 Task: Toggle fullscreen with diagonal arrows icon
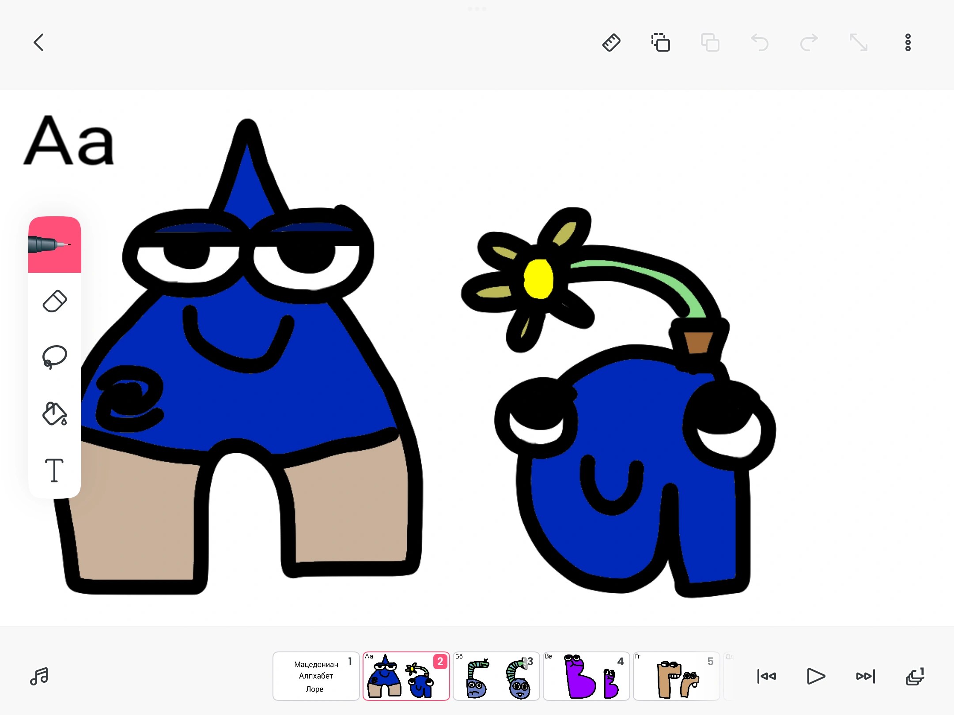point(859,43)
